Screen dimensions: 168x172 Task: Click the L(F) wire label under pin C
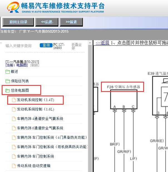coord(134,159)
